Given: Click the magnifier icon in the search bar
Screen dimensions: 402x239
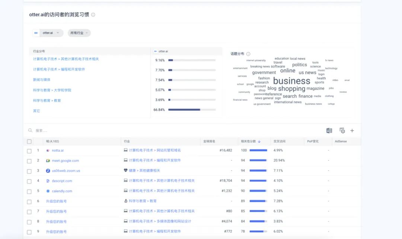Looking at the screenshot, I should point(30,130).
